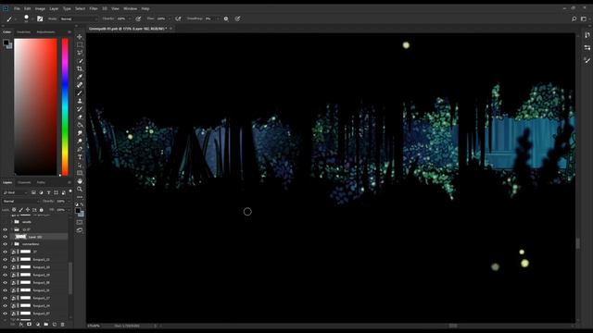Viewport: 593px width, 333px height.
Task: Hide the Layer 182 layer
Action: [x=5, y=237]
